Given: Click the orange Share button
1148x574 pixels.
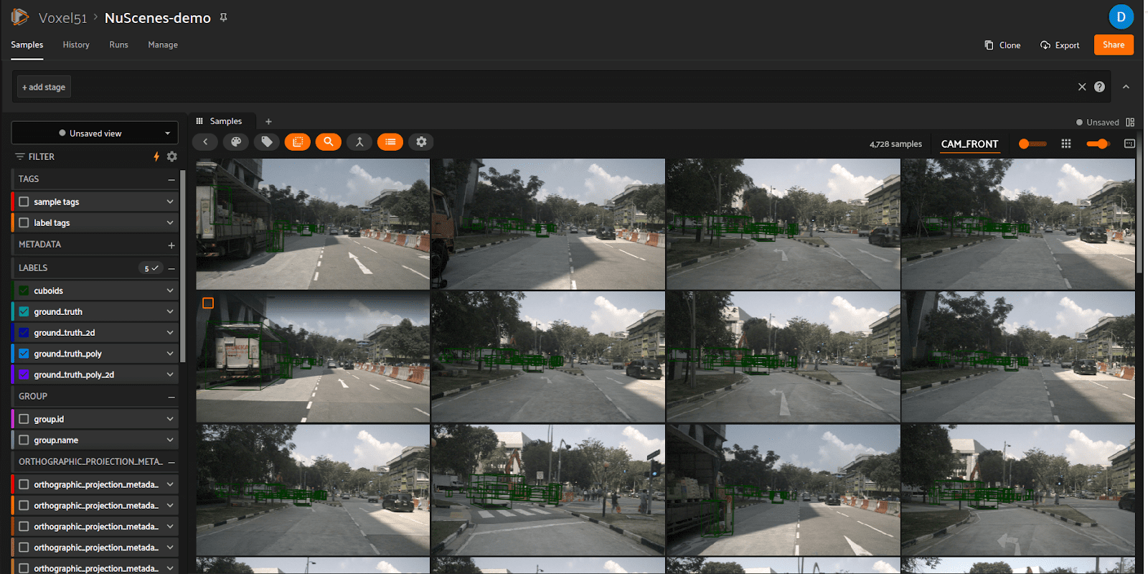Looking at the screenshot, I should pos(1114,44).
